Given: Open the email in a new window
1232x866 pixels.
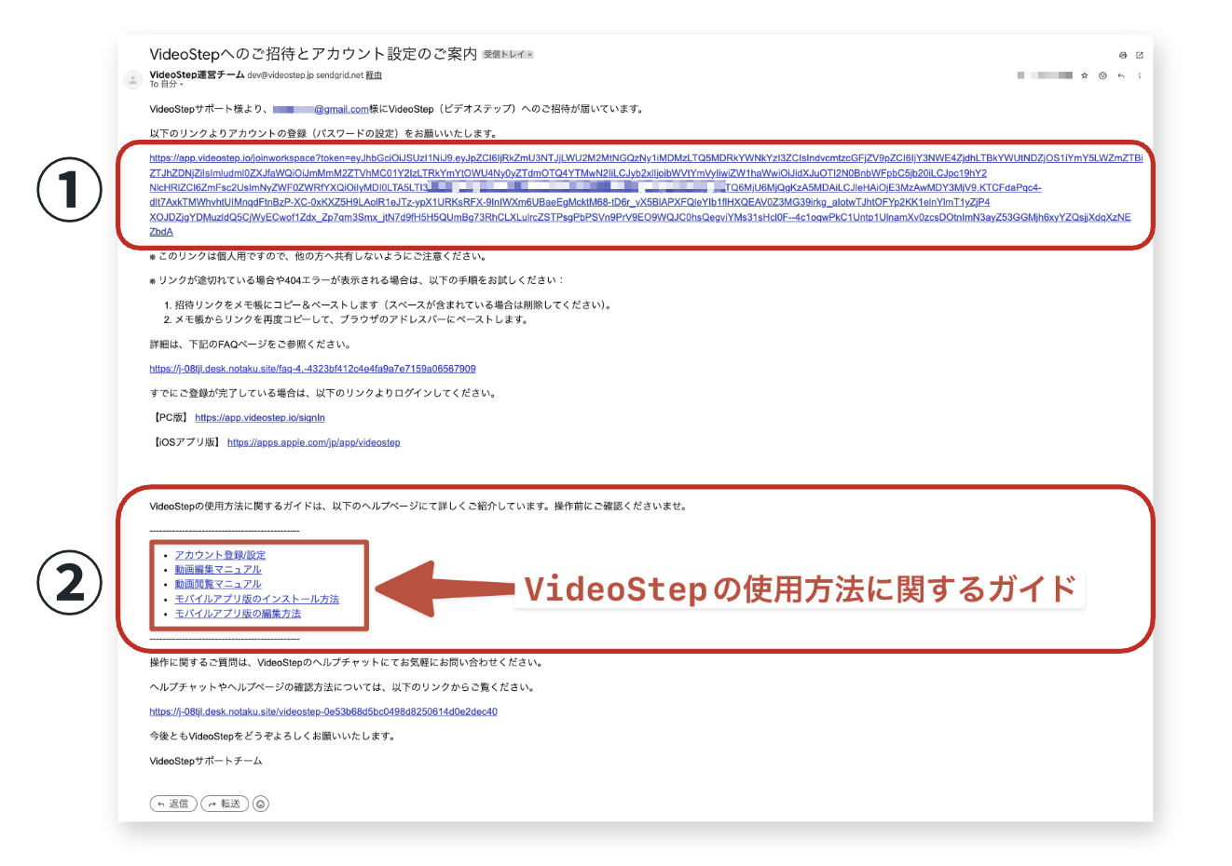Looking at the screenshot, I should pyautogui.click(x=1139, y=56).
